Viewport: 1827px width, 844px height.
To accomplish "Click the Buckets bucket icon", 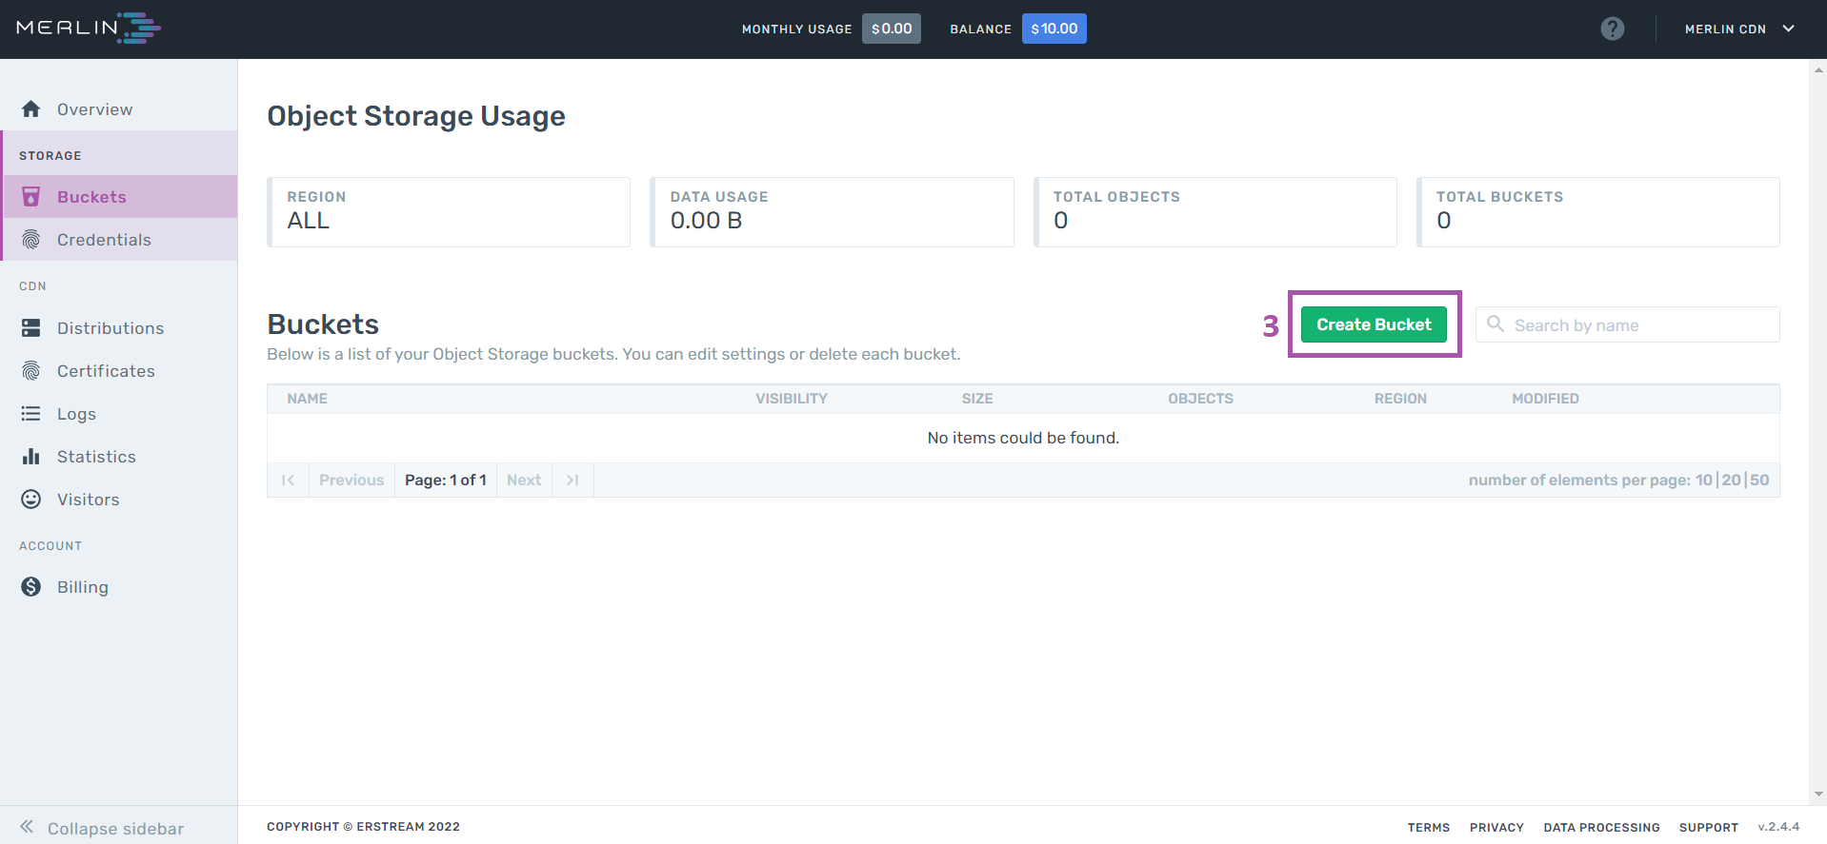I will [x=31, y=197].
